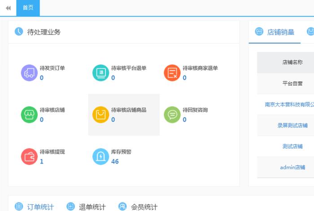This screenshot has width=314, height=211.
Task: Open the 南京大本营科技有限公司 store link
Action: (x=289, y=105)
